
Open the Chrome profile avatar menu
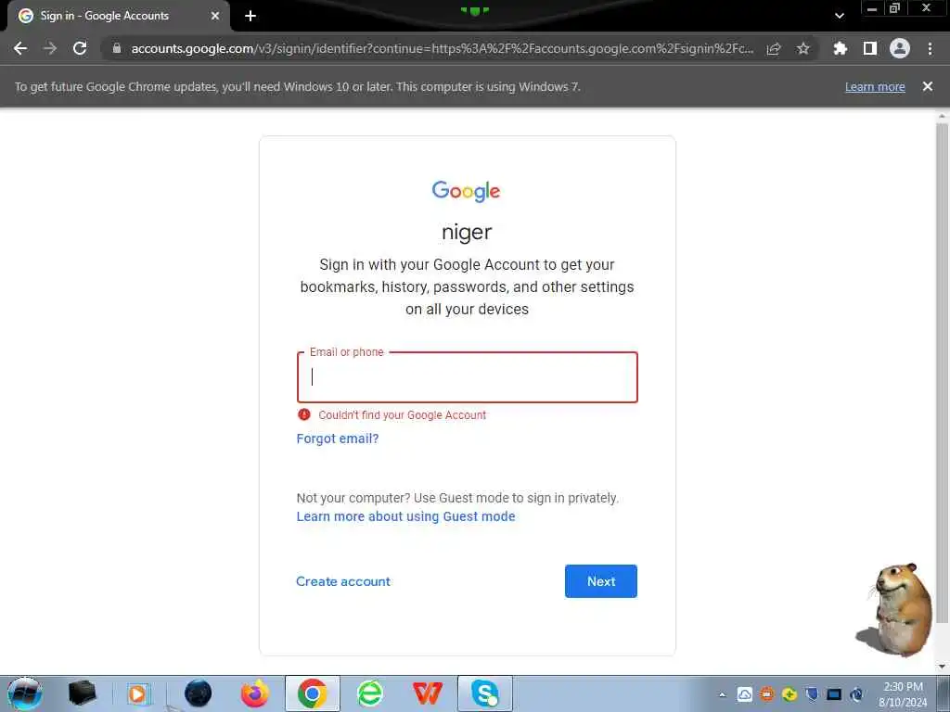(900, 48)
